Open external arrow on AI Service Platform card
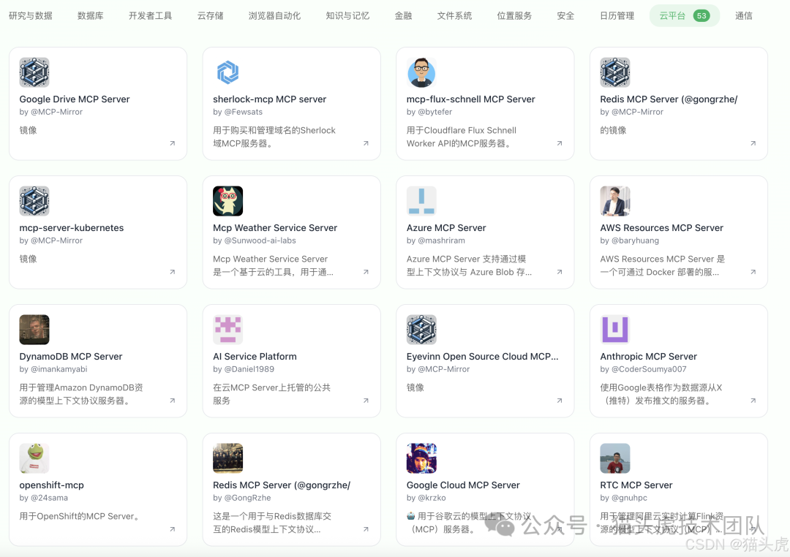 tap(366, 401)
